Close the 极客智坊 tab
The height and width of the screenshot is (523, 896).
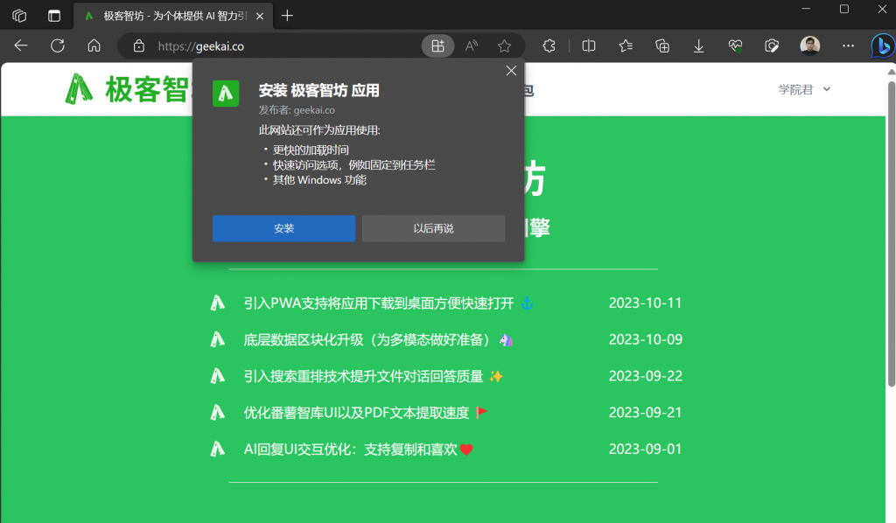(259, 16)
